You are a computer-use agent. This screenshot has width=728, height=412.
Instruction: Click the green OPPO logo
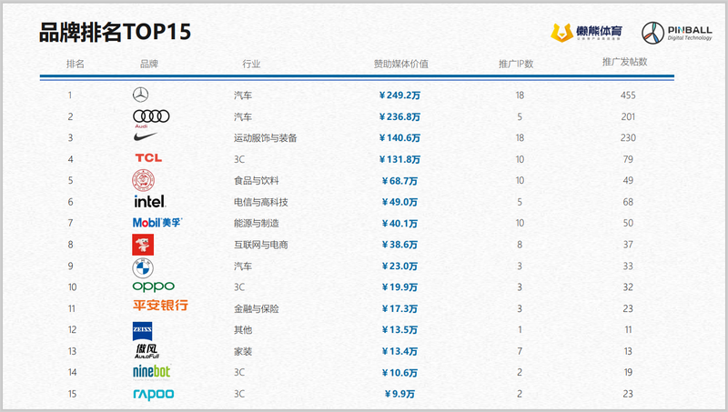point(153,287)
